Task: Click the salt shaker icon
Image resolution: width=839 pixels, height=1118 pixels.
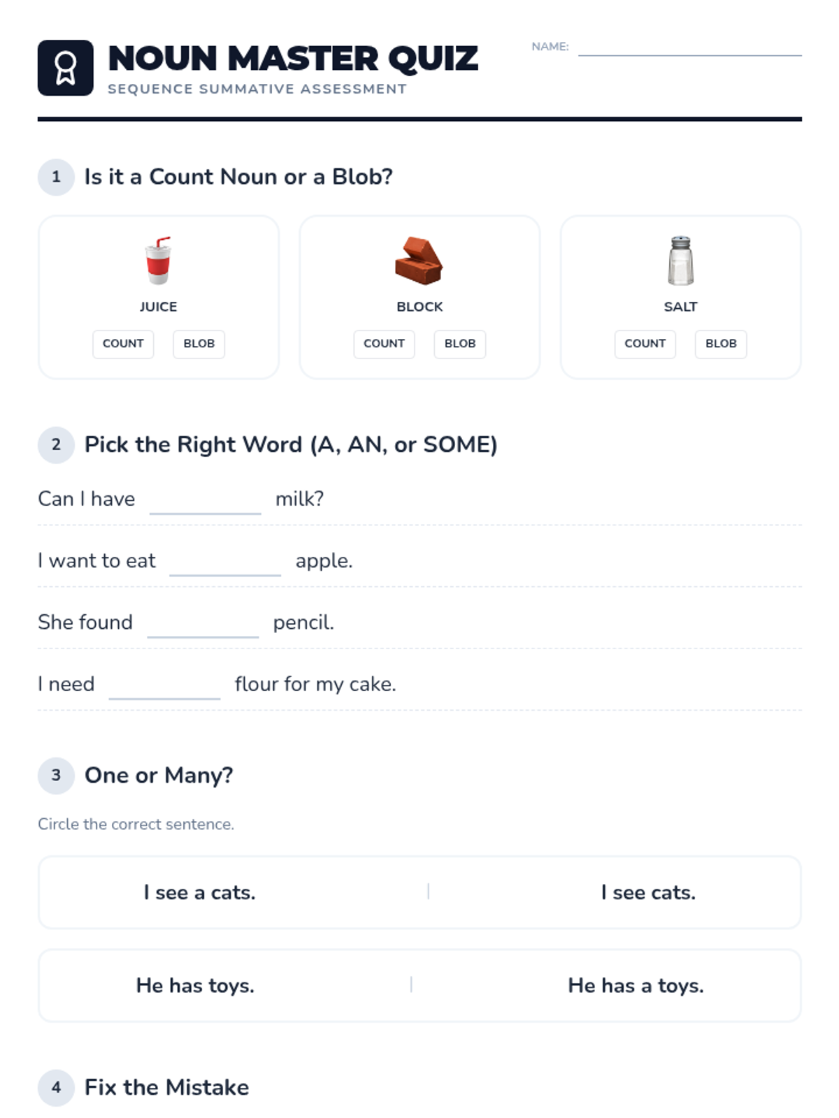Action: point(680,261)
